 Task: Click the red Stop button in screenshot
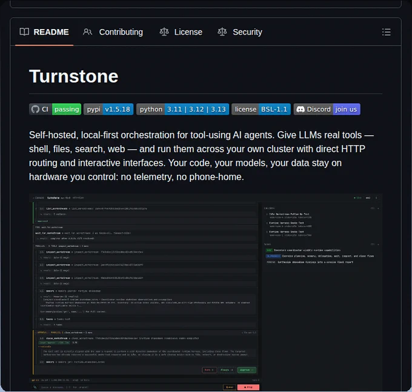coord(248,387)
